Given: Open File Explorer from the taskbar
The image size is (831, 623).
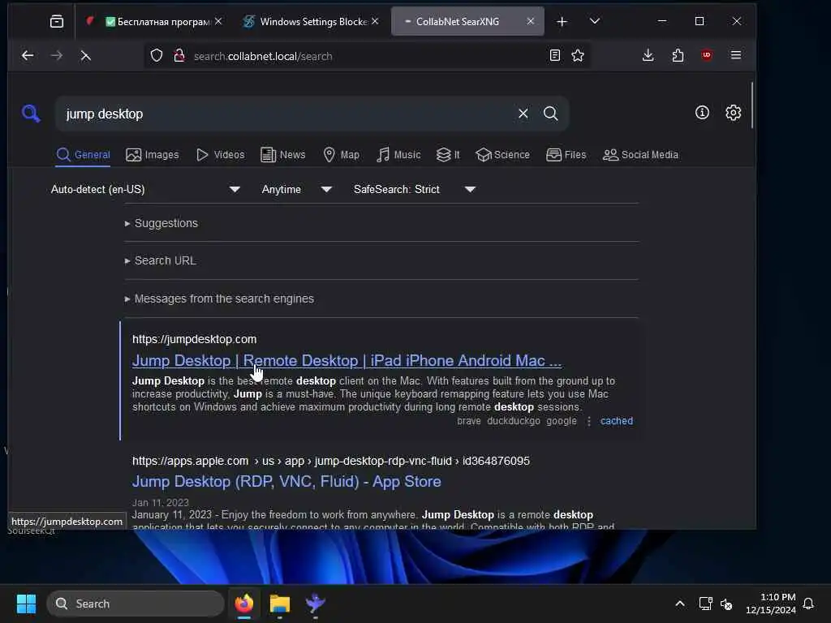Looking at the screenshot, I should pos(280,604).
